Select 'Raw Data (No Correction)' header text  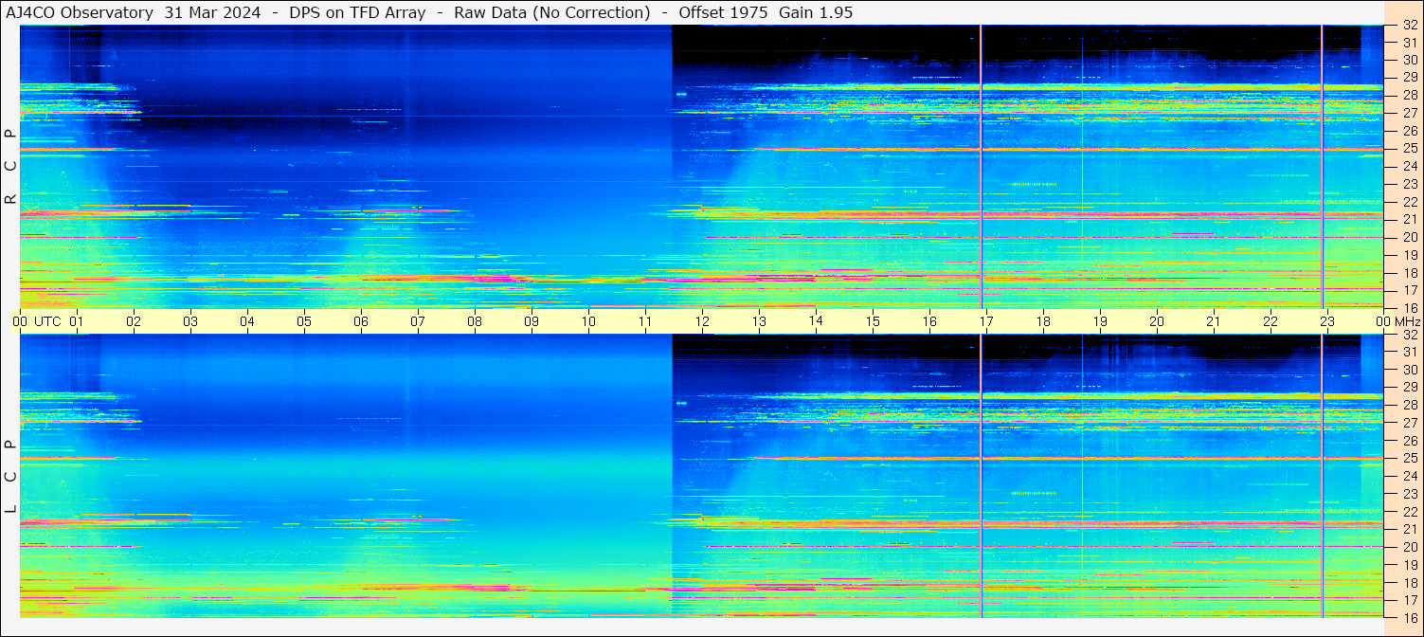552,12
